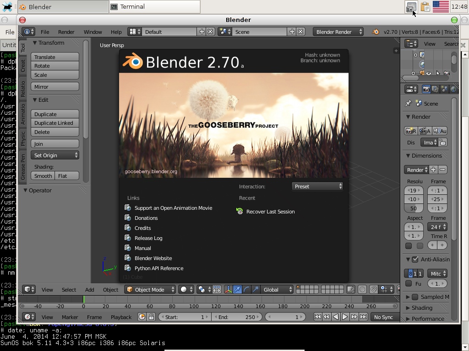Jump to next keyframe
The image size is (469, 351).
click(354, 317)
